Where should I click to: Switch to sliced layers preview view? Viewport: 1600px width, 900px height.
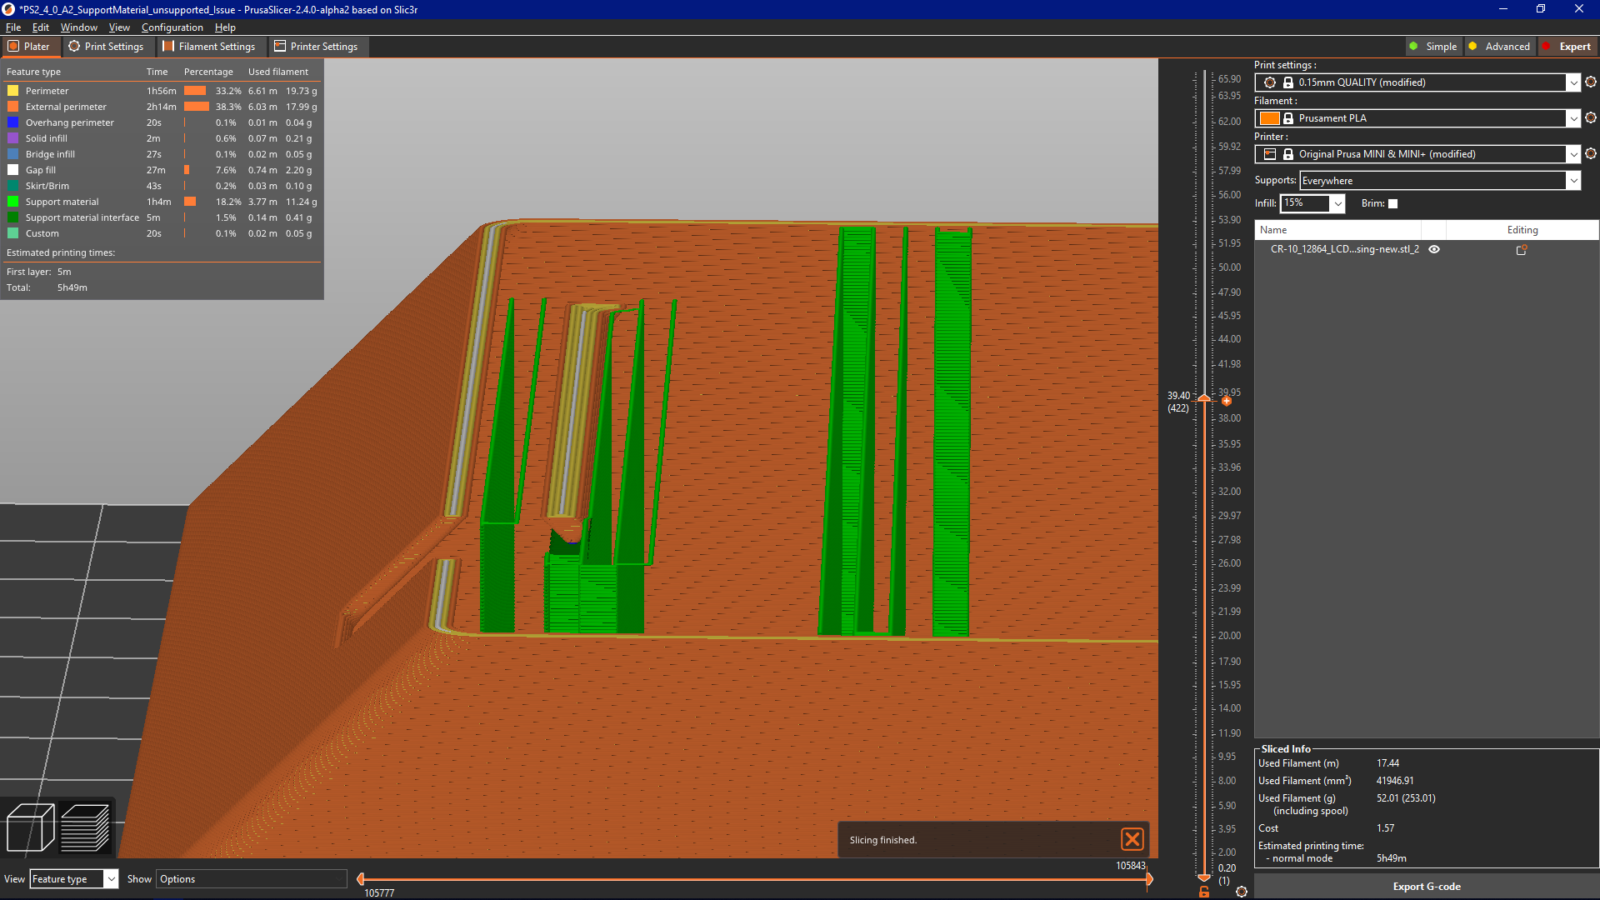coord(85,827)
